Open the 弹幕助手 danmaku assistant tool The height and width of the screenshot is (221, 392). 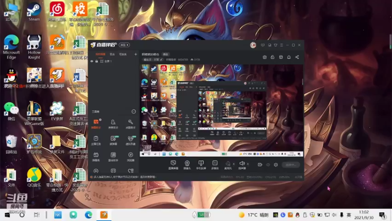96,124
